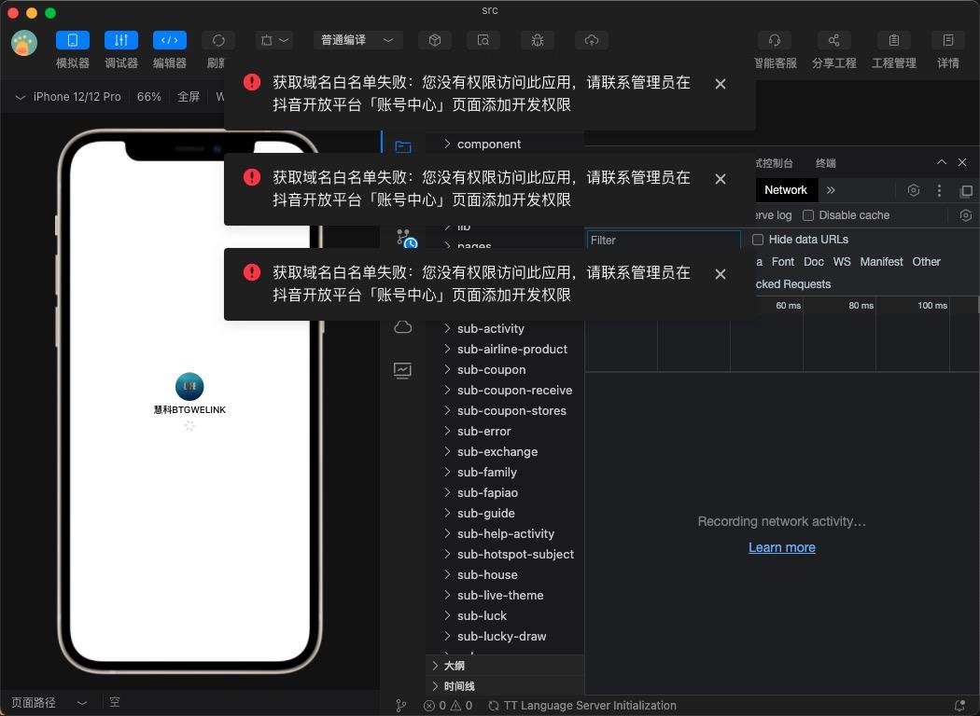980x716 pixels.
Task: Select the Network tab
Action: 785,190
